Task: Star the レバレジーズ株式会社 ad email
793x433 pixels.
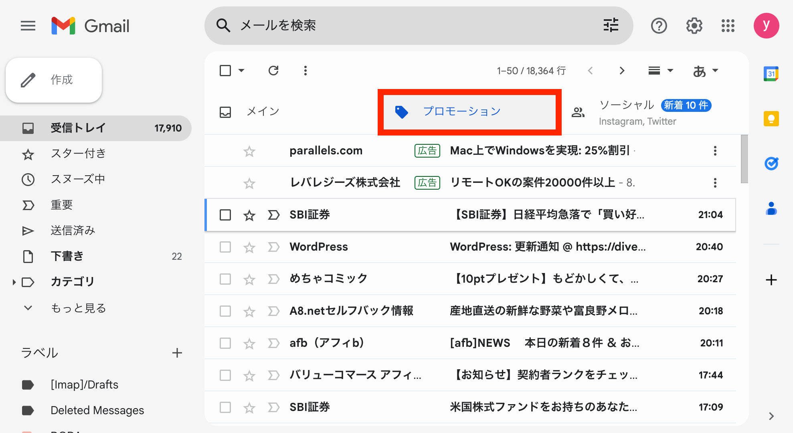Action: [x=249, y=183]
